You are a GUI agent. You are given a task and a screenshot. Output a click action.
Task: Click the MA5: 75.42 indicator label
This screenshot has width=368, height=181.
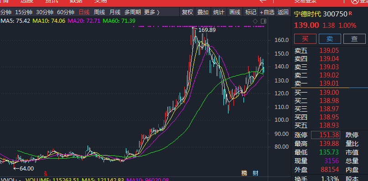tap(15, 21)
